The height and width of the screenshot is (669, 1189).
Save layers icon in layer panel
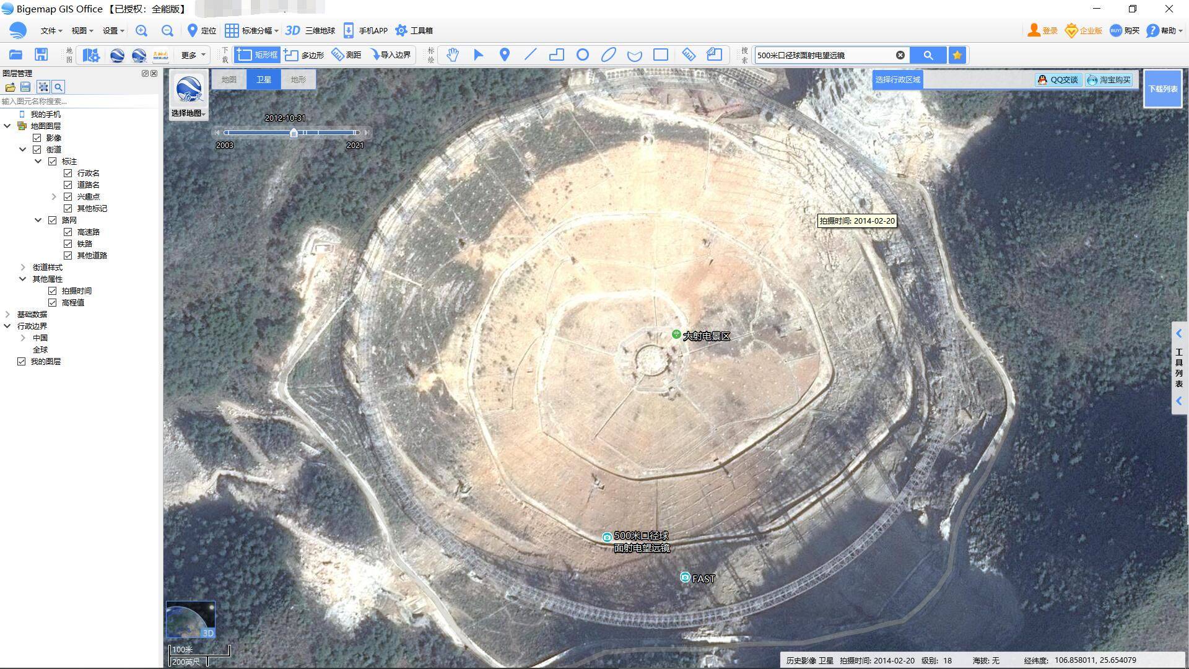pos(25,87)
